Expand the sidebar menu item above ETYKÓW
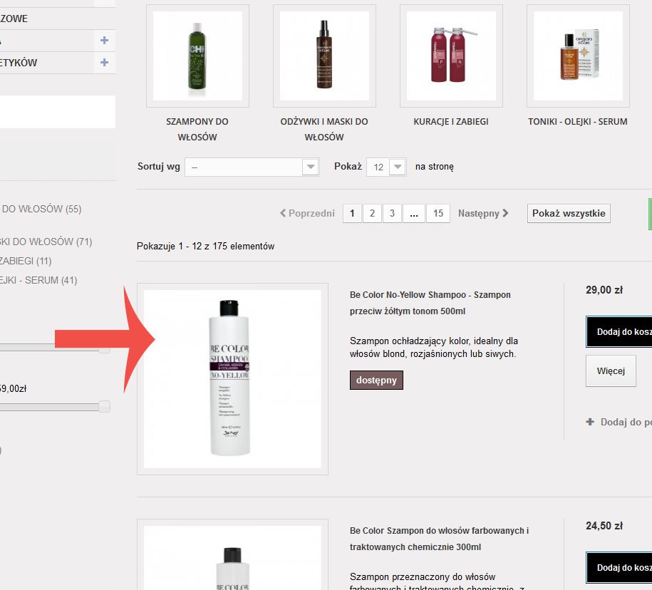This screenshot has width=652, height=590. click(x=104, y=41)
